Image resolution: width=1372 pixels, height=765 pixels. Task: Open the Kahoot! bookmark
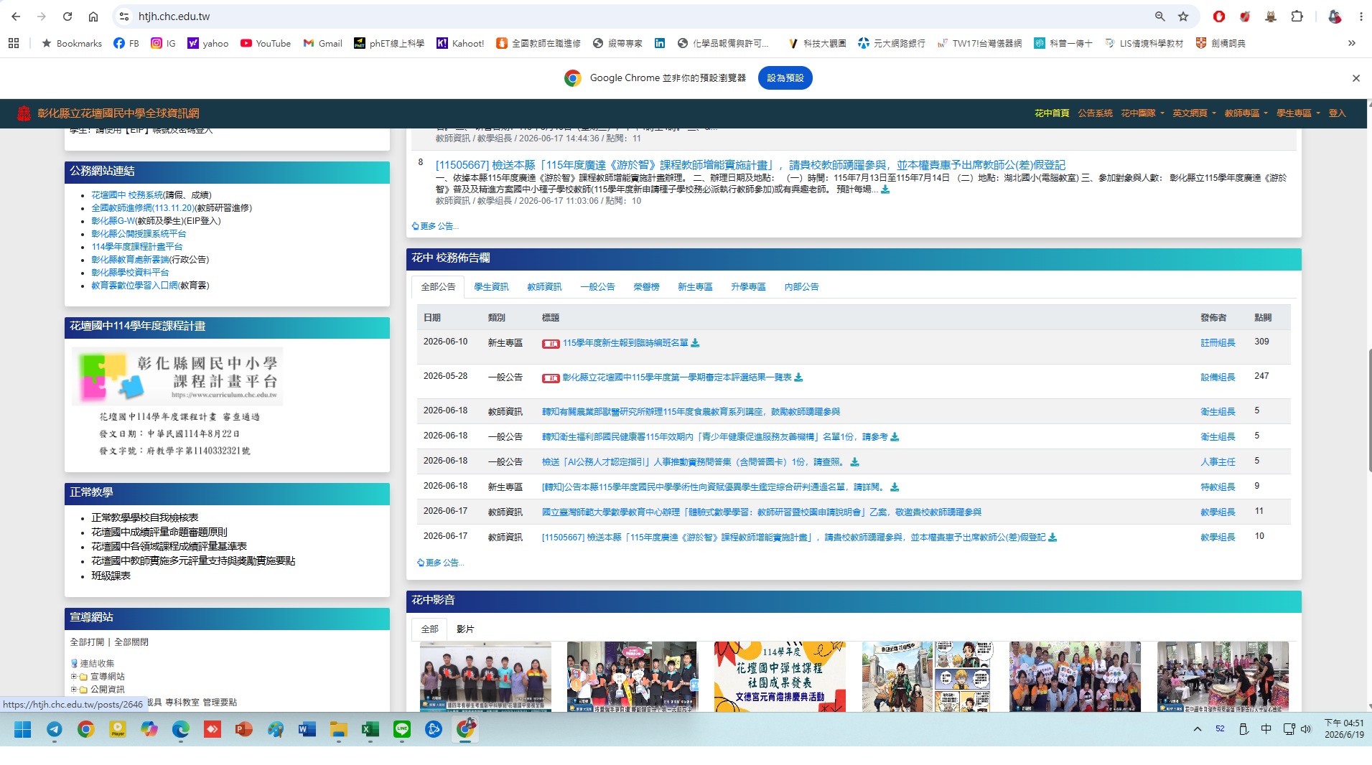click(460, 43)
